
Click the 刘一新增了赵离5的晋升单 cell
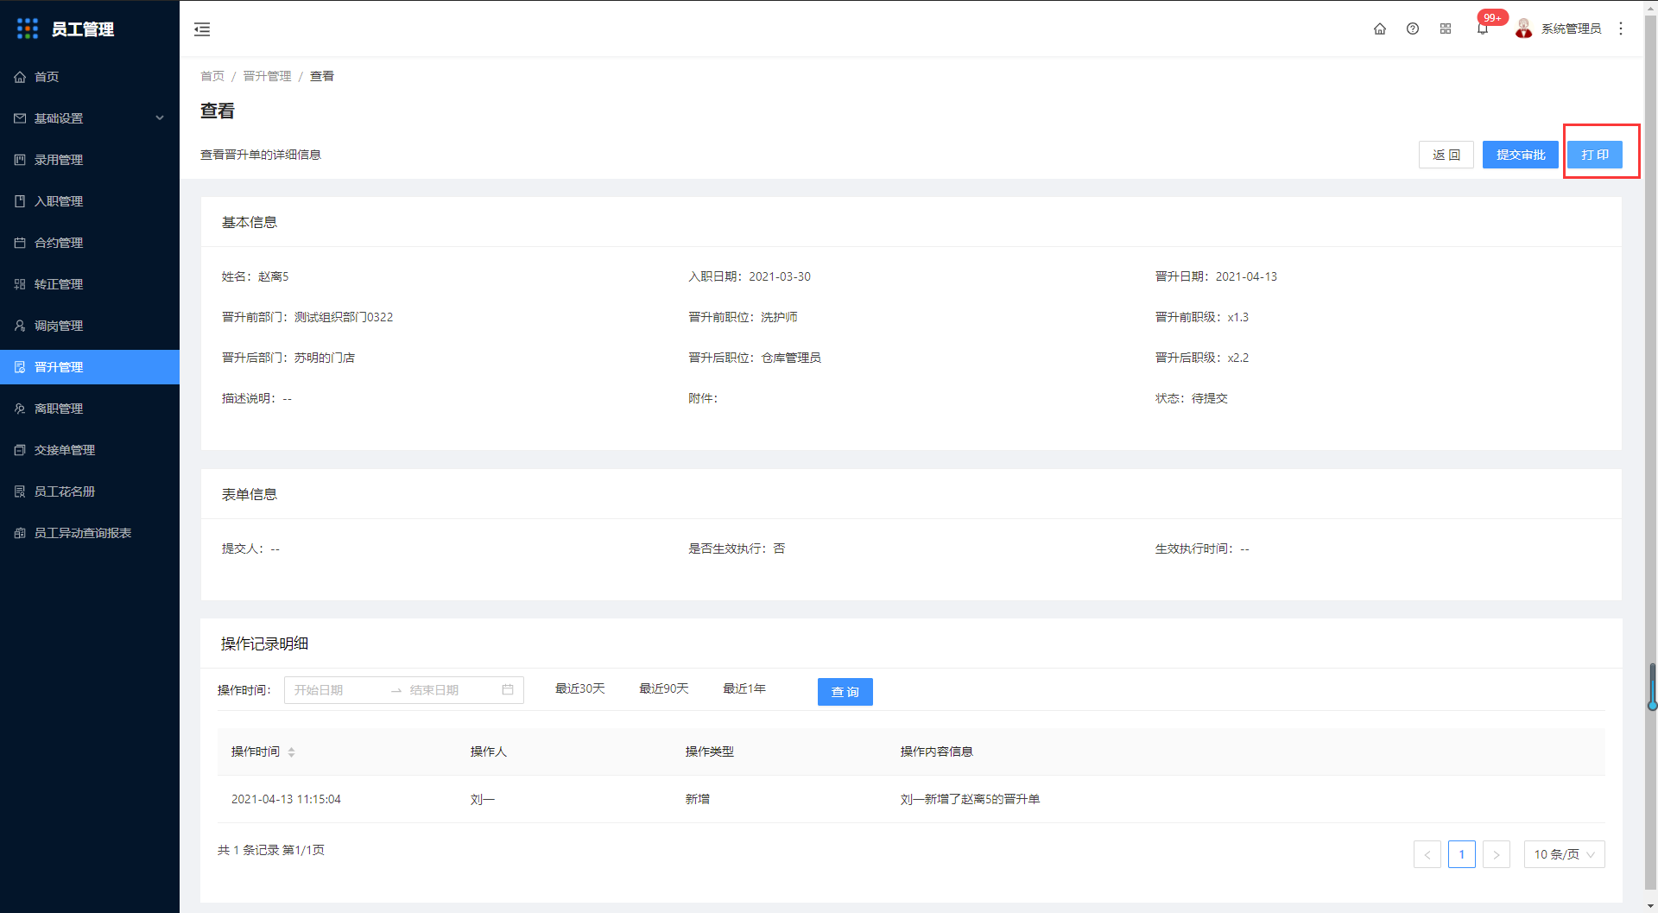(x=970, y=799)
